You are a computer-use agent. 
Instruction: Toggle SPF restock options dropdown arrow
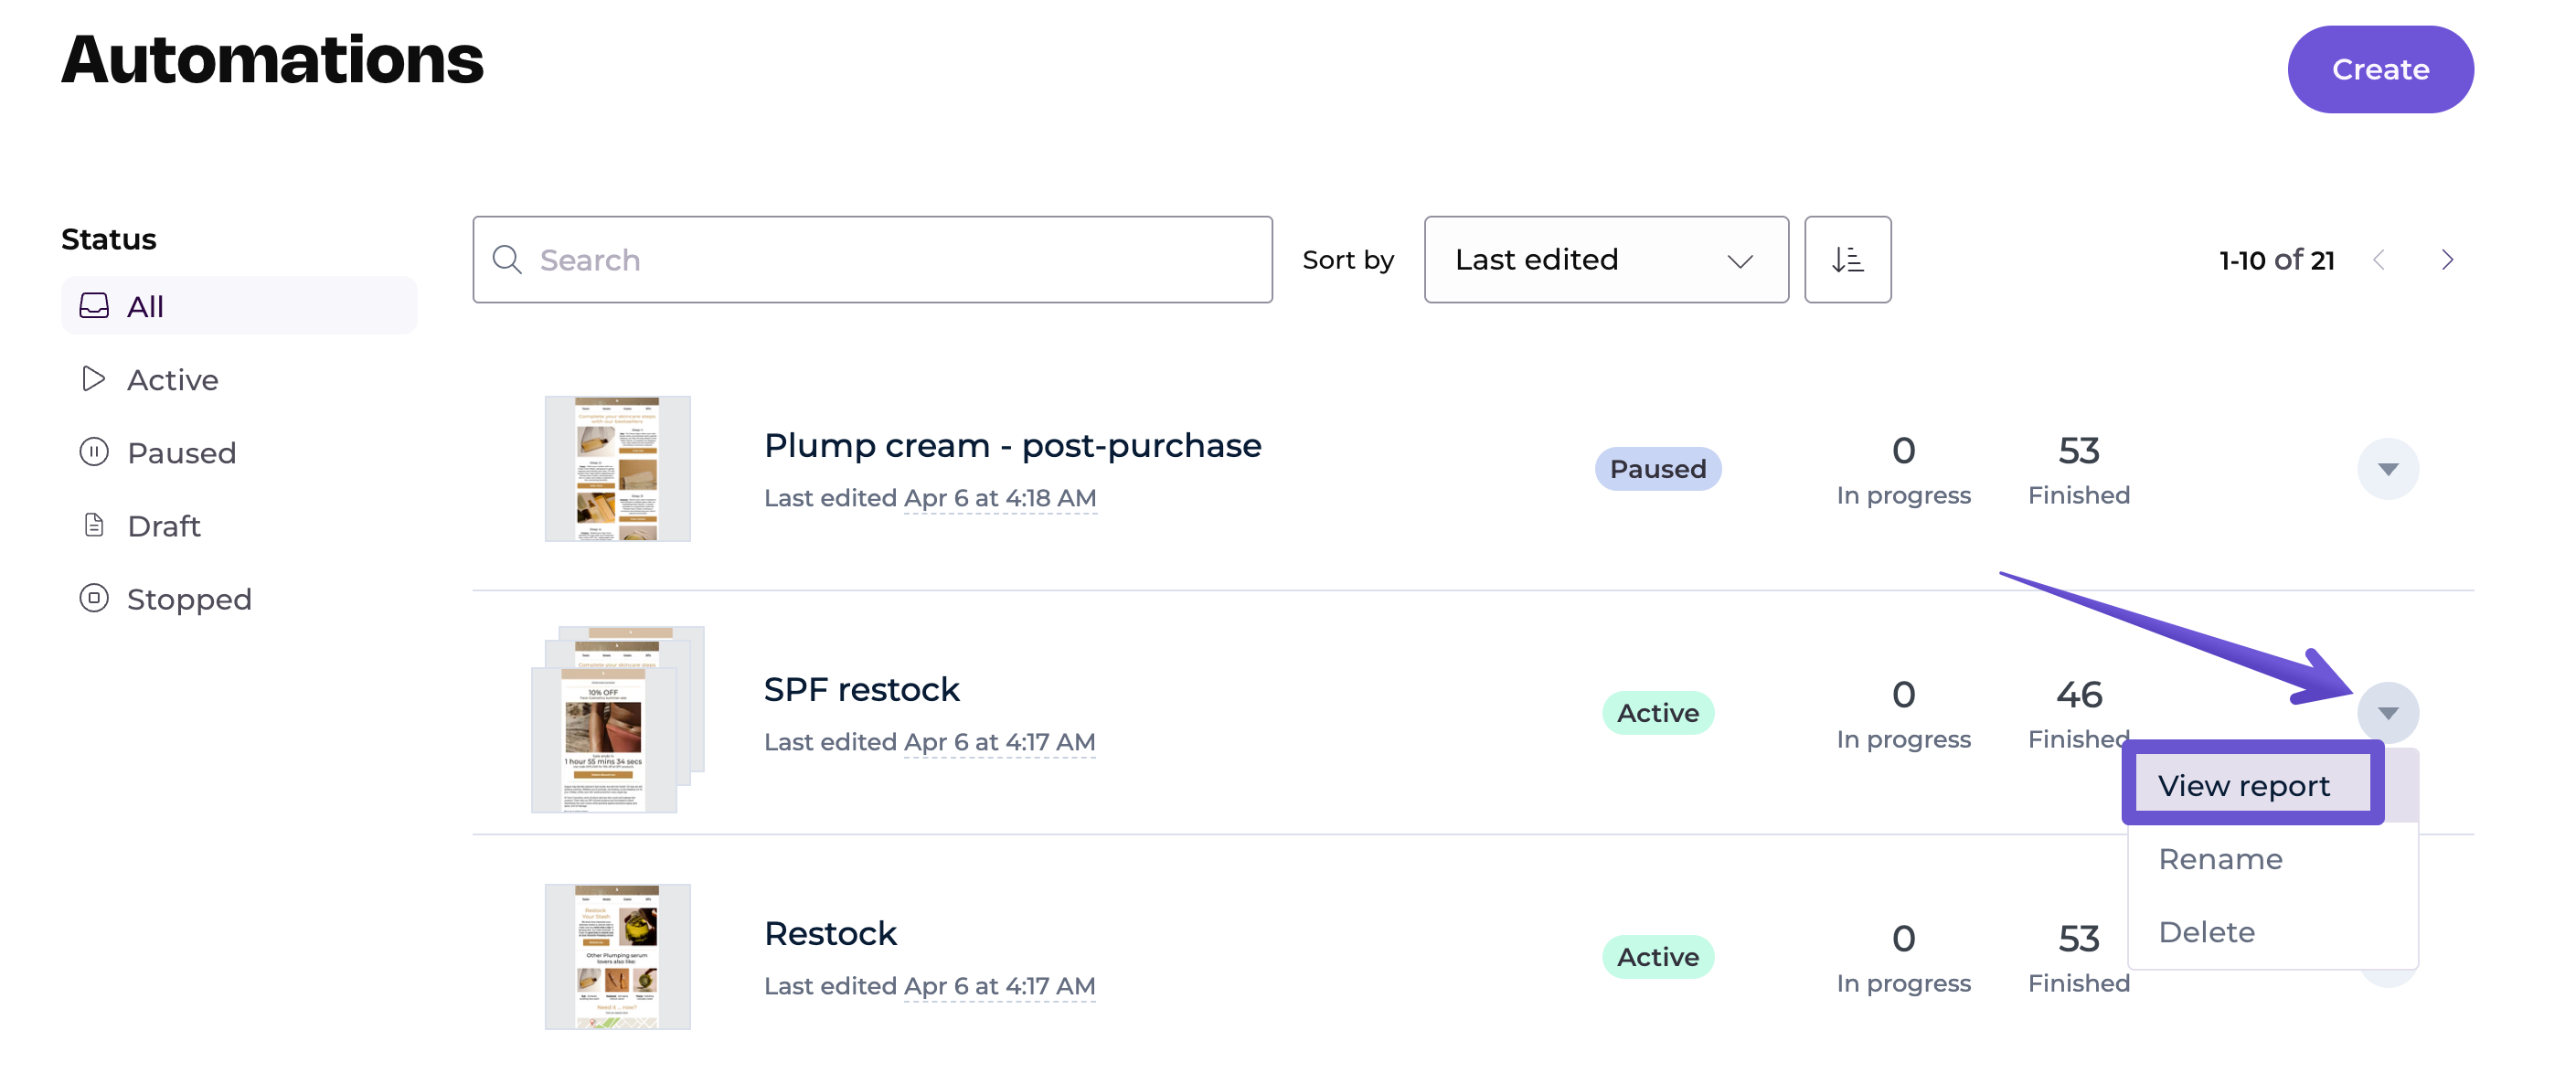coord(2386,713)
